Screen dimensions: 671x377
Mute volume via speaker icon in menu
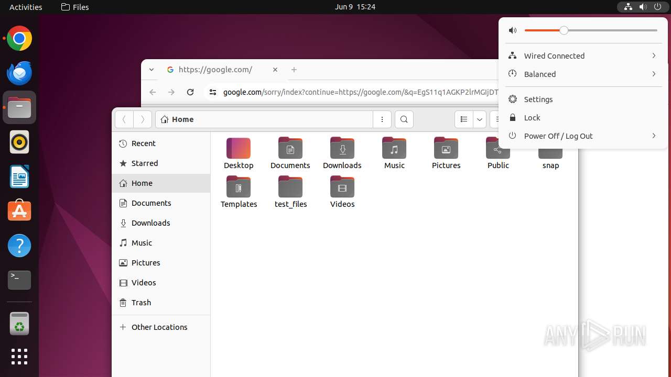513,30
